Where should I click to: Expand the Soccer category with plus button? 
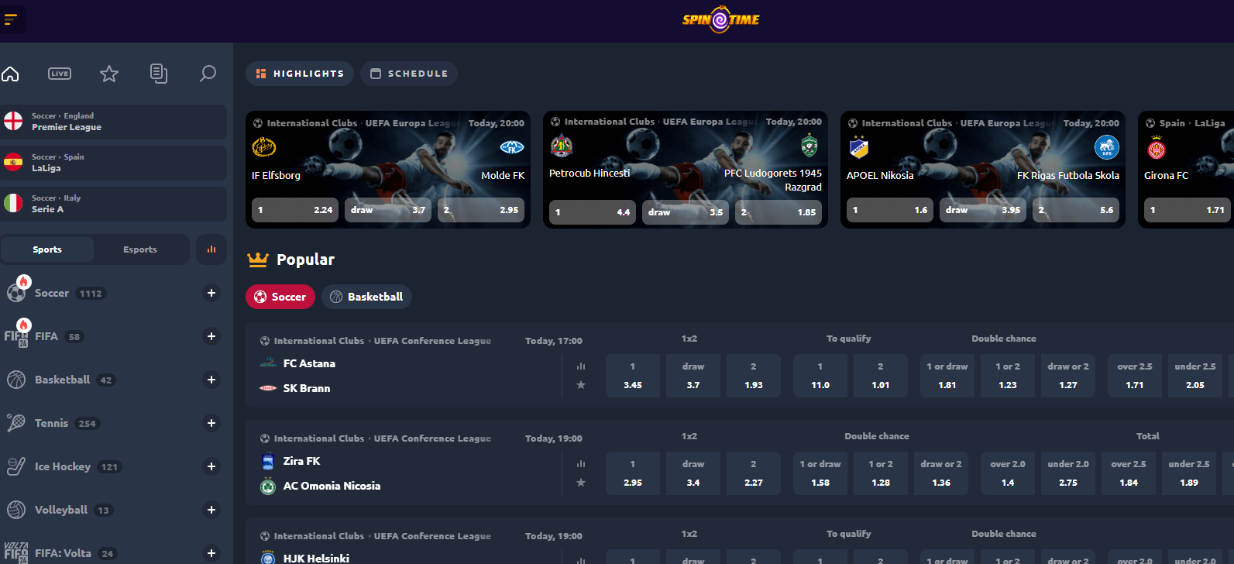tap(211, 293)
